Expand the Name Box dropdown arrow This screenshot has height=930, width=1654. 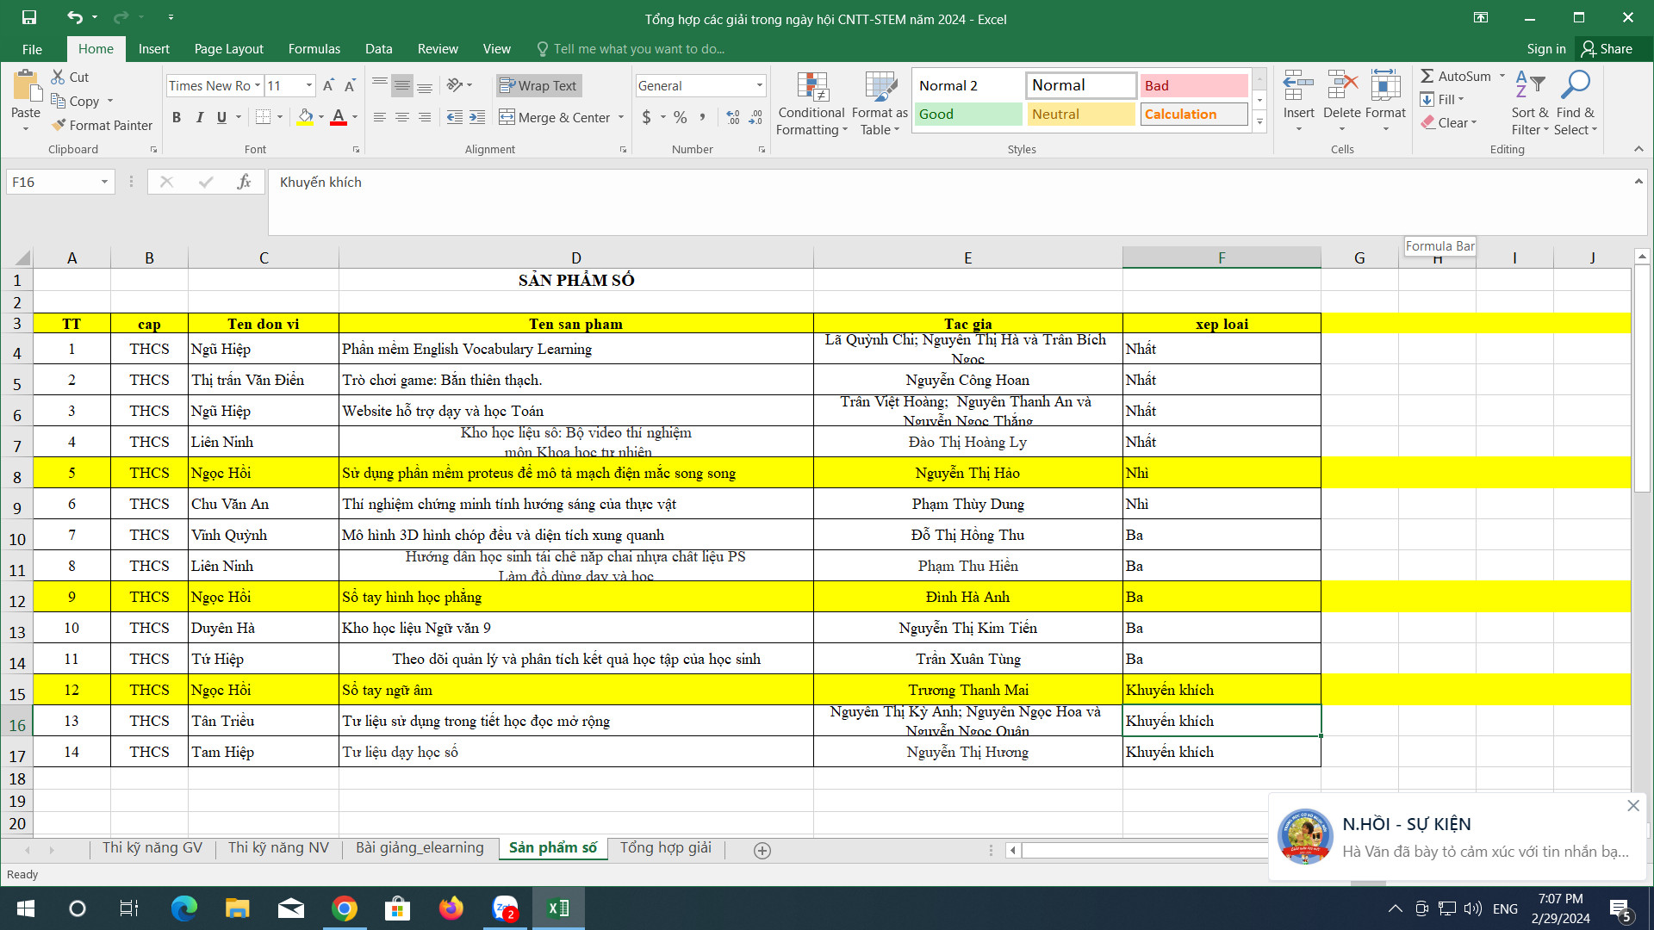pyautogui.click(x=104, y=182)
